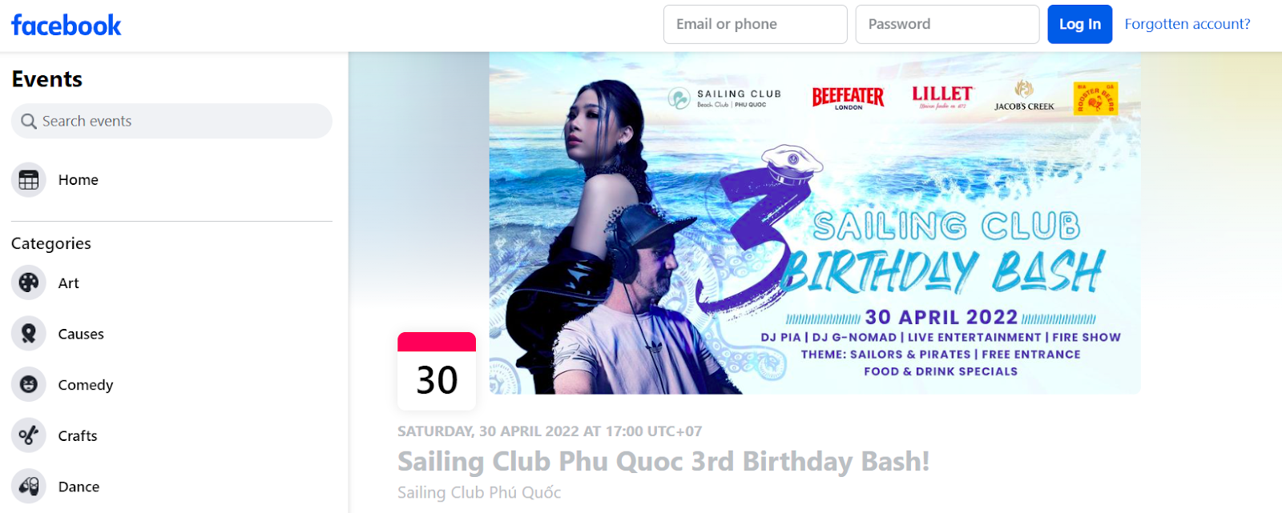This screenshot has width=1282, height=513.
Task: Click the search magnifier icon
Action: pyautogui.click(x=29, y=121)
